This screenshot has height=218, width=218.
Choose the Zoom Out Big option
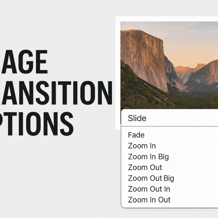click(151, 178)
